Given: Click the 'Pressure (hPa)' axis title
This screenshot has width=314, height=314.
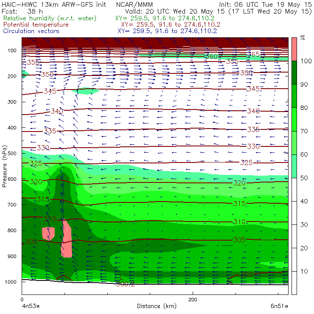Looking at the screenshot, I should [x=4, y=166].
